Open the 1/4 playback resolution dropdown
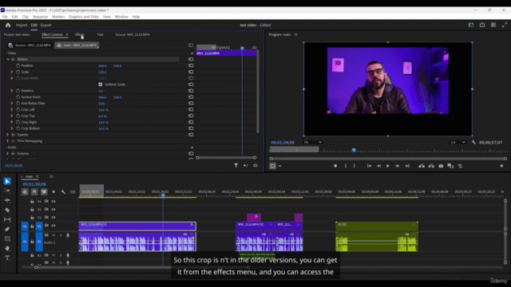Image resolution: width=511 pixels, height=287 pixels. click(x=458, y=142)
